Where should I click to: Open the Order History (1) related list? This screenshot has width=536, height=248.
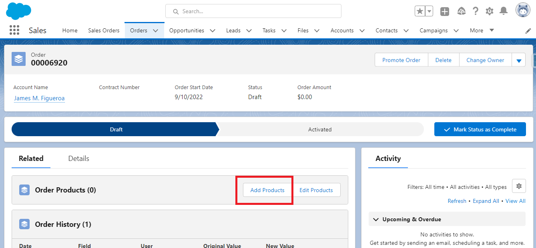point(63,224)
